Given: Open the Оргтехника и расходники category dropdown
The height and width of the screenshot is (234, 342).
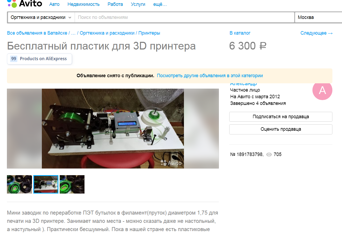Looking at the screenshot, I should (x=41, y=17).
